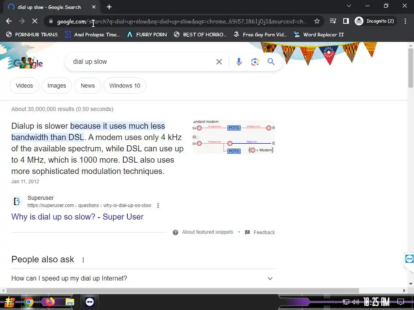The width and height of the screenshot is (414, 310).
Task: Open About featured snippets
Action: click(207, 232)
